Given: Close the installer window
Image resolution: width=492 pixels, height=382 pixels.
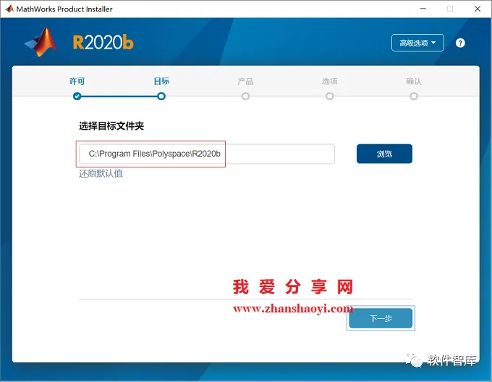Looking at the screenshot, I should point(478,9).
